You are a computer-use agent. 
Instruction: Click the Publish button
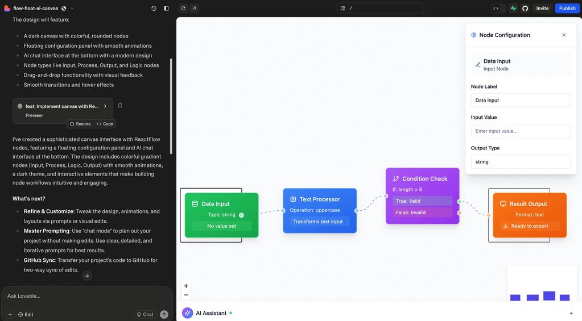click(x=567, y=9)
